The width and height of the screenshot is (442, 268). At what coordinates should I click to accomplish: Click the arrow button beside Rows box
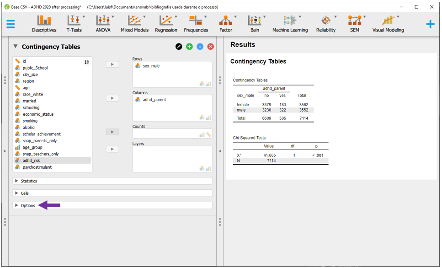click(112, 64)
